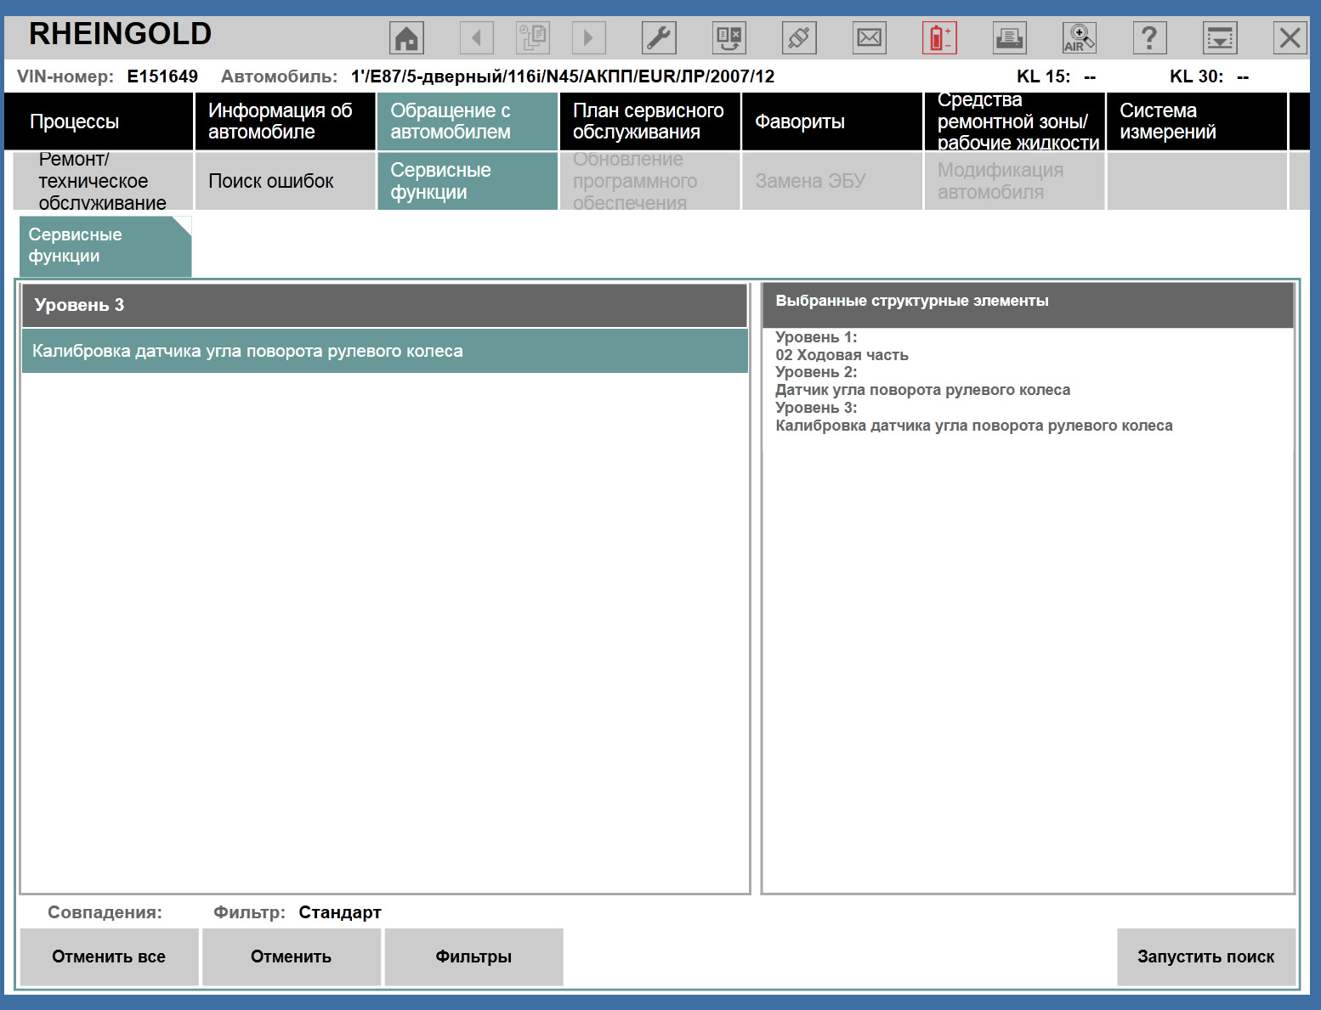Select Калибровка датчика угла поворота list row

[x=385, y=351]
